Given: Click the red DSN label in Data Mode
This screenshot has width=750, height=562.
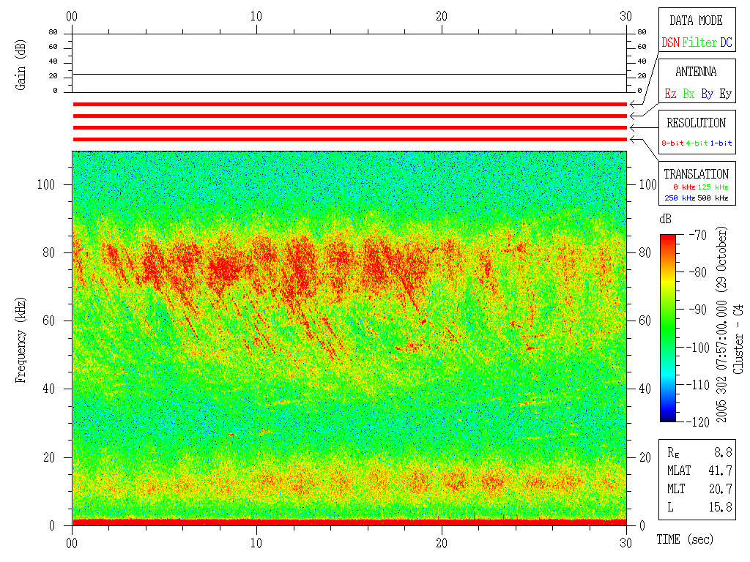Looking at the screenshot, I should (x=670, y=43).
